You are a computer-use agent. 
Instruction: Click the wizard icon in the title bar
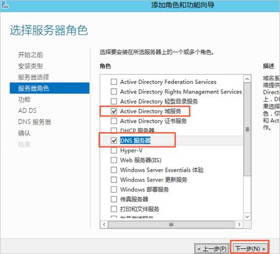tap(5, 5)
